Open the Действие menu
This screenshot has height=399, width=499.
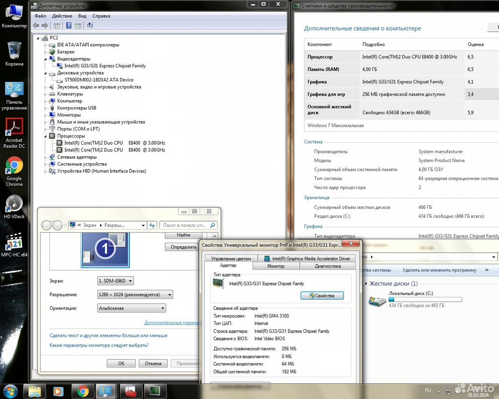(x=62, y=16)
